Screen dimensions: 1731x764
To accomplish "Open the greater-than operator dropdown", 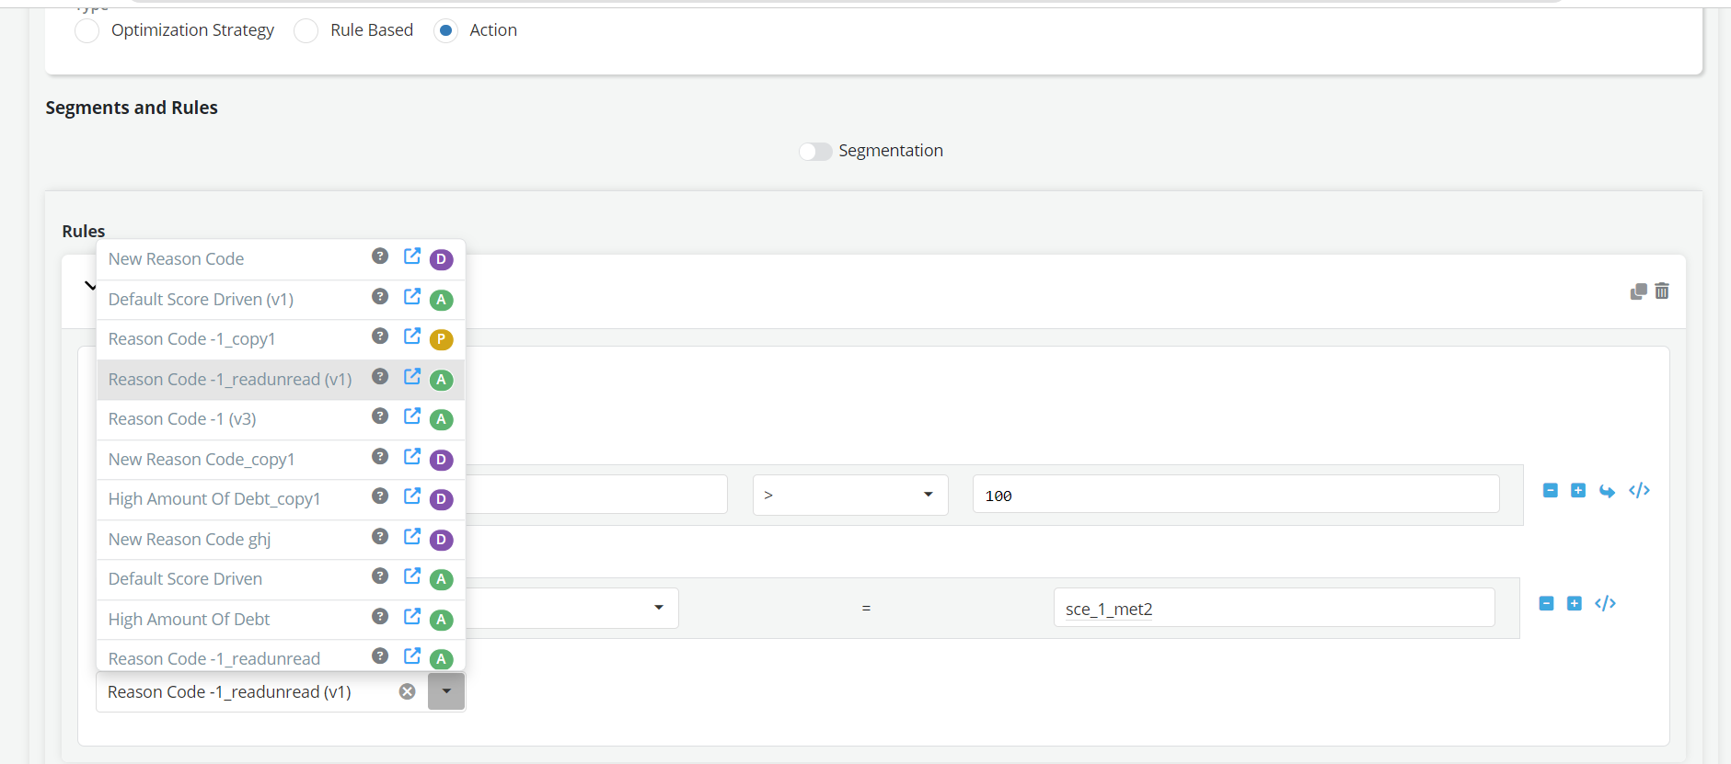I will click(x=849, y=496).
